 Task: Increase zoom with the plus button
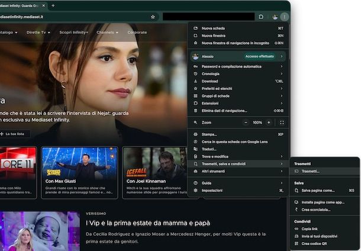tap(269, 123)
